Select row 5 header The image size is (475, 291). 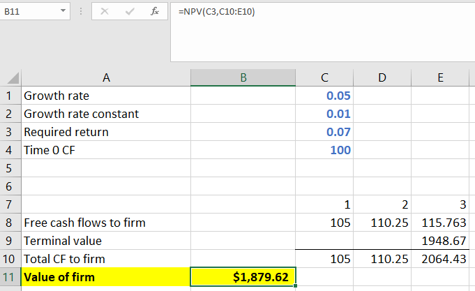pyautogui.click(x=9, y=168)
